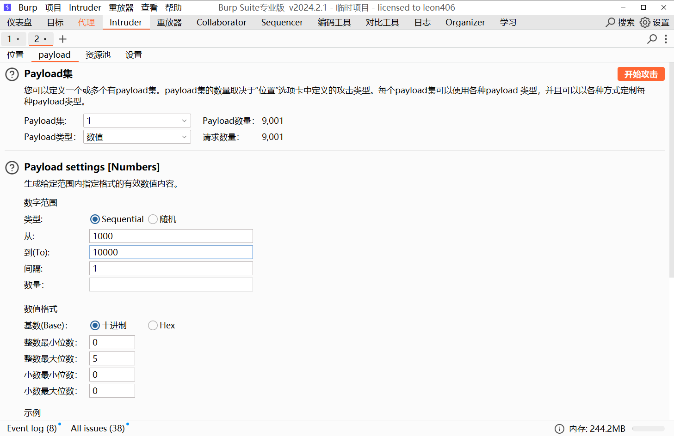The width and height of the screenshot is (674, 436).
Task: Click the vertical scrollbar
Action: (x=671, y=171)
